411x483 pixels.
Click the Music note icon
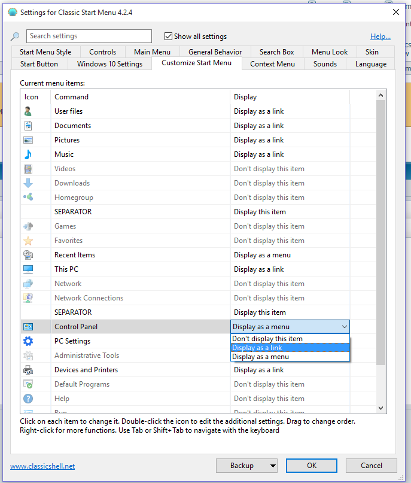pyautogui.click(x=28, y=154)
